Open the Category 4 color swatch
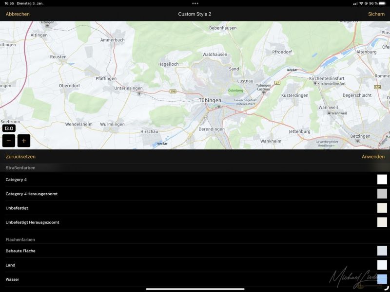 [382, 180]
